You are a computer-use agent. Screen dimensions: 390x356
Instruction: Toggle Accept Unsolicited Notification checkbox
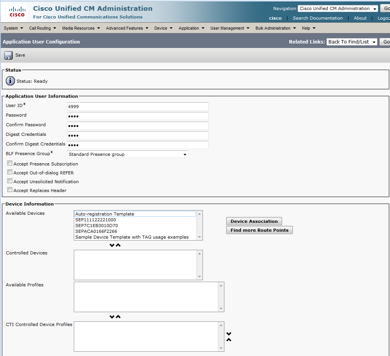[x=10, y=181]
